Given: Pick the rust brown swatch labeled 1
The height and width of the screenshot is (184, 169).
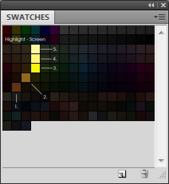Looking at the screenshot, I should tap(16, 87).
